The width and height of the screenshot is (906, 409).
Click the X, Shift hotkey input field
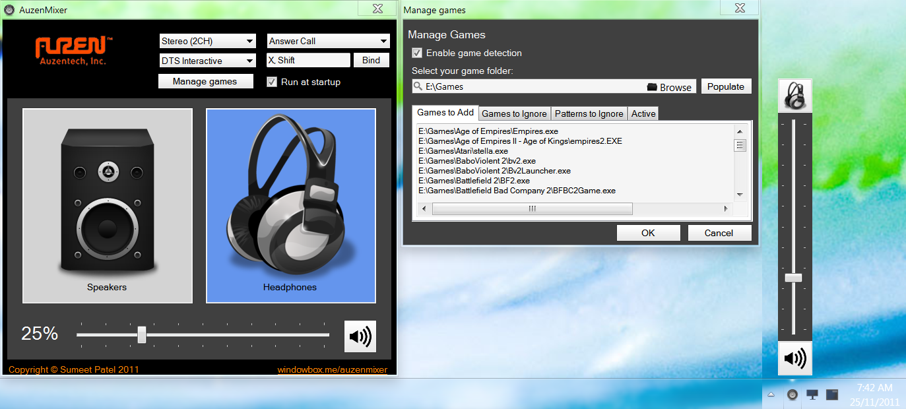pos(307,60)
